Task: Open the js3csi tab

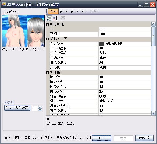Action: click(x=74, y=11)
